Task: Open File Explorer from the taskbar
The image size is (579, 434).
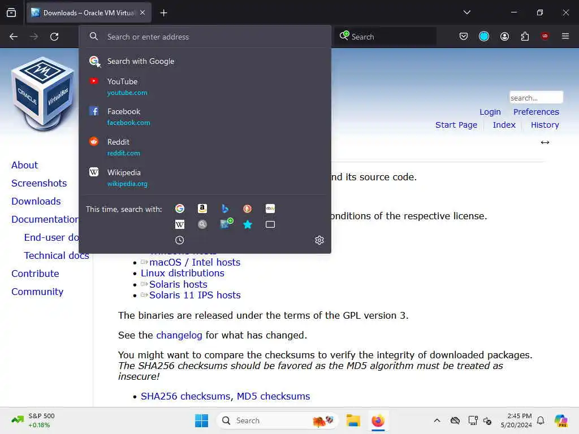Action: (x=353, y=420)
